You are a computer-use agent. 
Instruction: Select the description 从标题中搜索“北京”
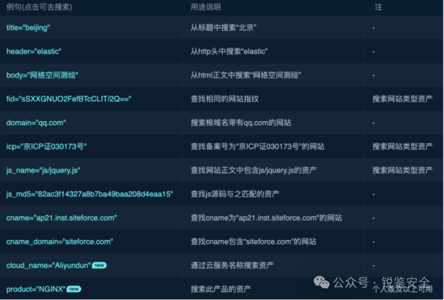223,28
